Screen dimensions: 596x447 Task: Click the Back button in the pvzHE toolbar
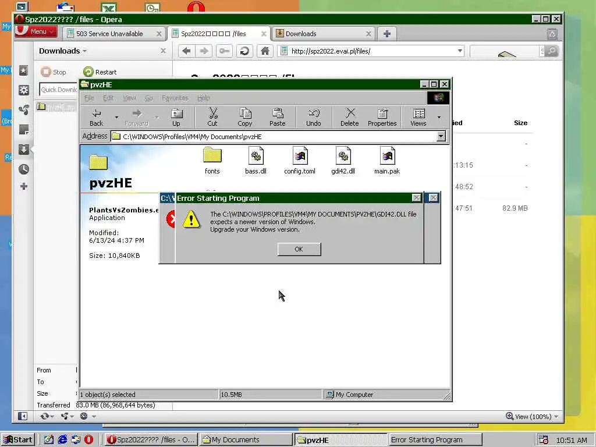[x=96, y=117]
